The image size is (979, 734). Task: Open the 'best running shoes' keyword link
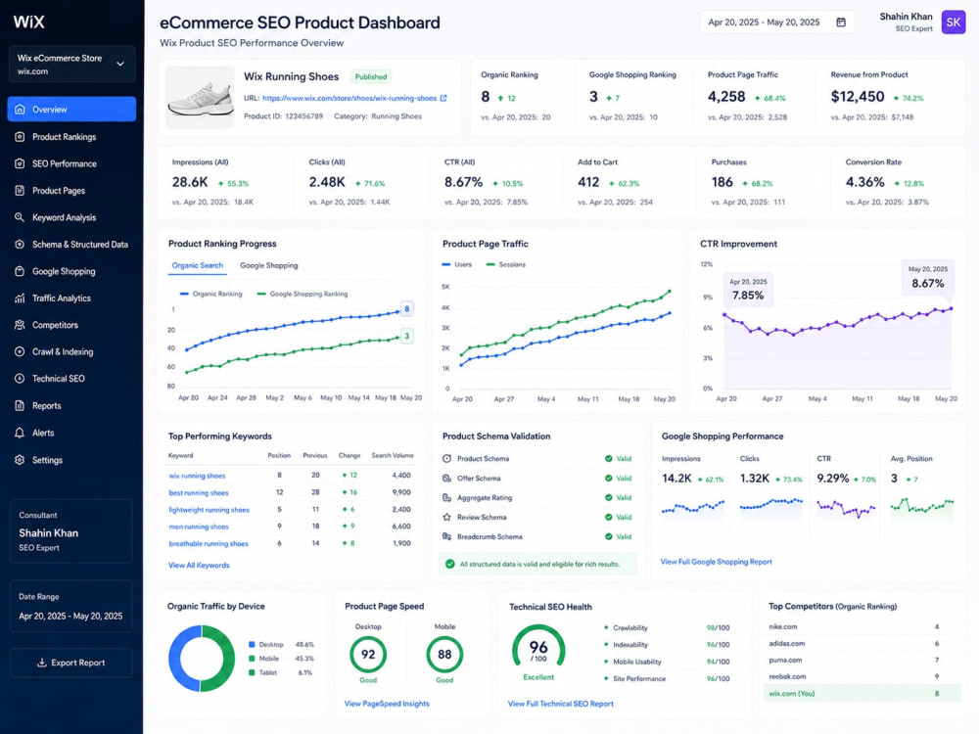click(199, 492)
